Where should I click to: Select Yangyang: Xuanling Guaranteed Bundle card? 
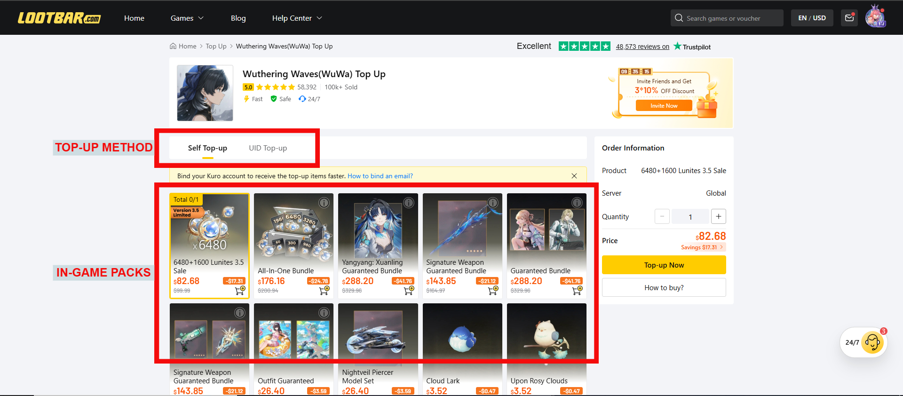pyautogui.click(x=378, y=246)
